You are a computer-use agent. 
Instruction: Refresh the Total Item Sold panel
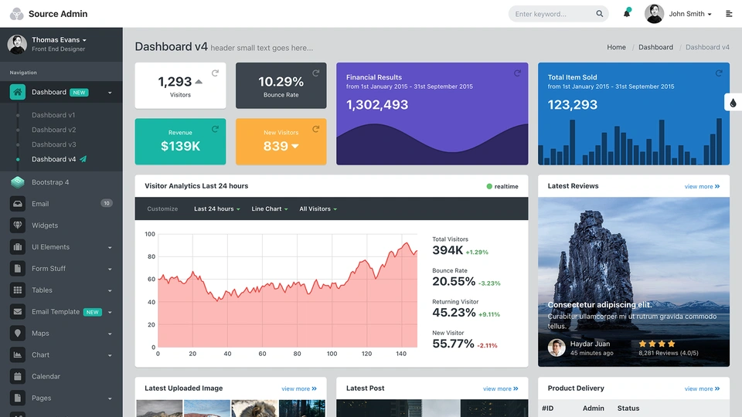point(719,73)
